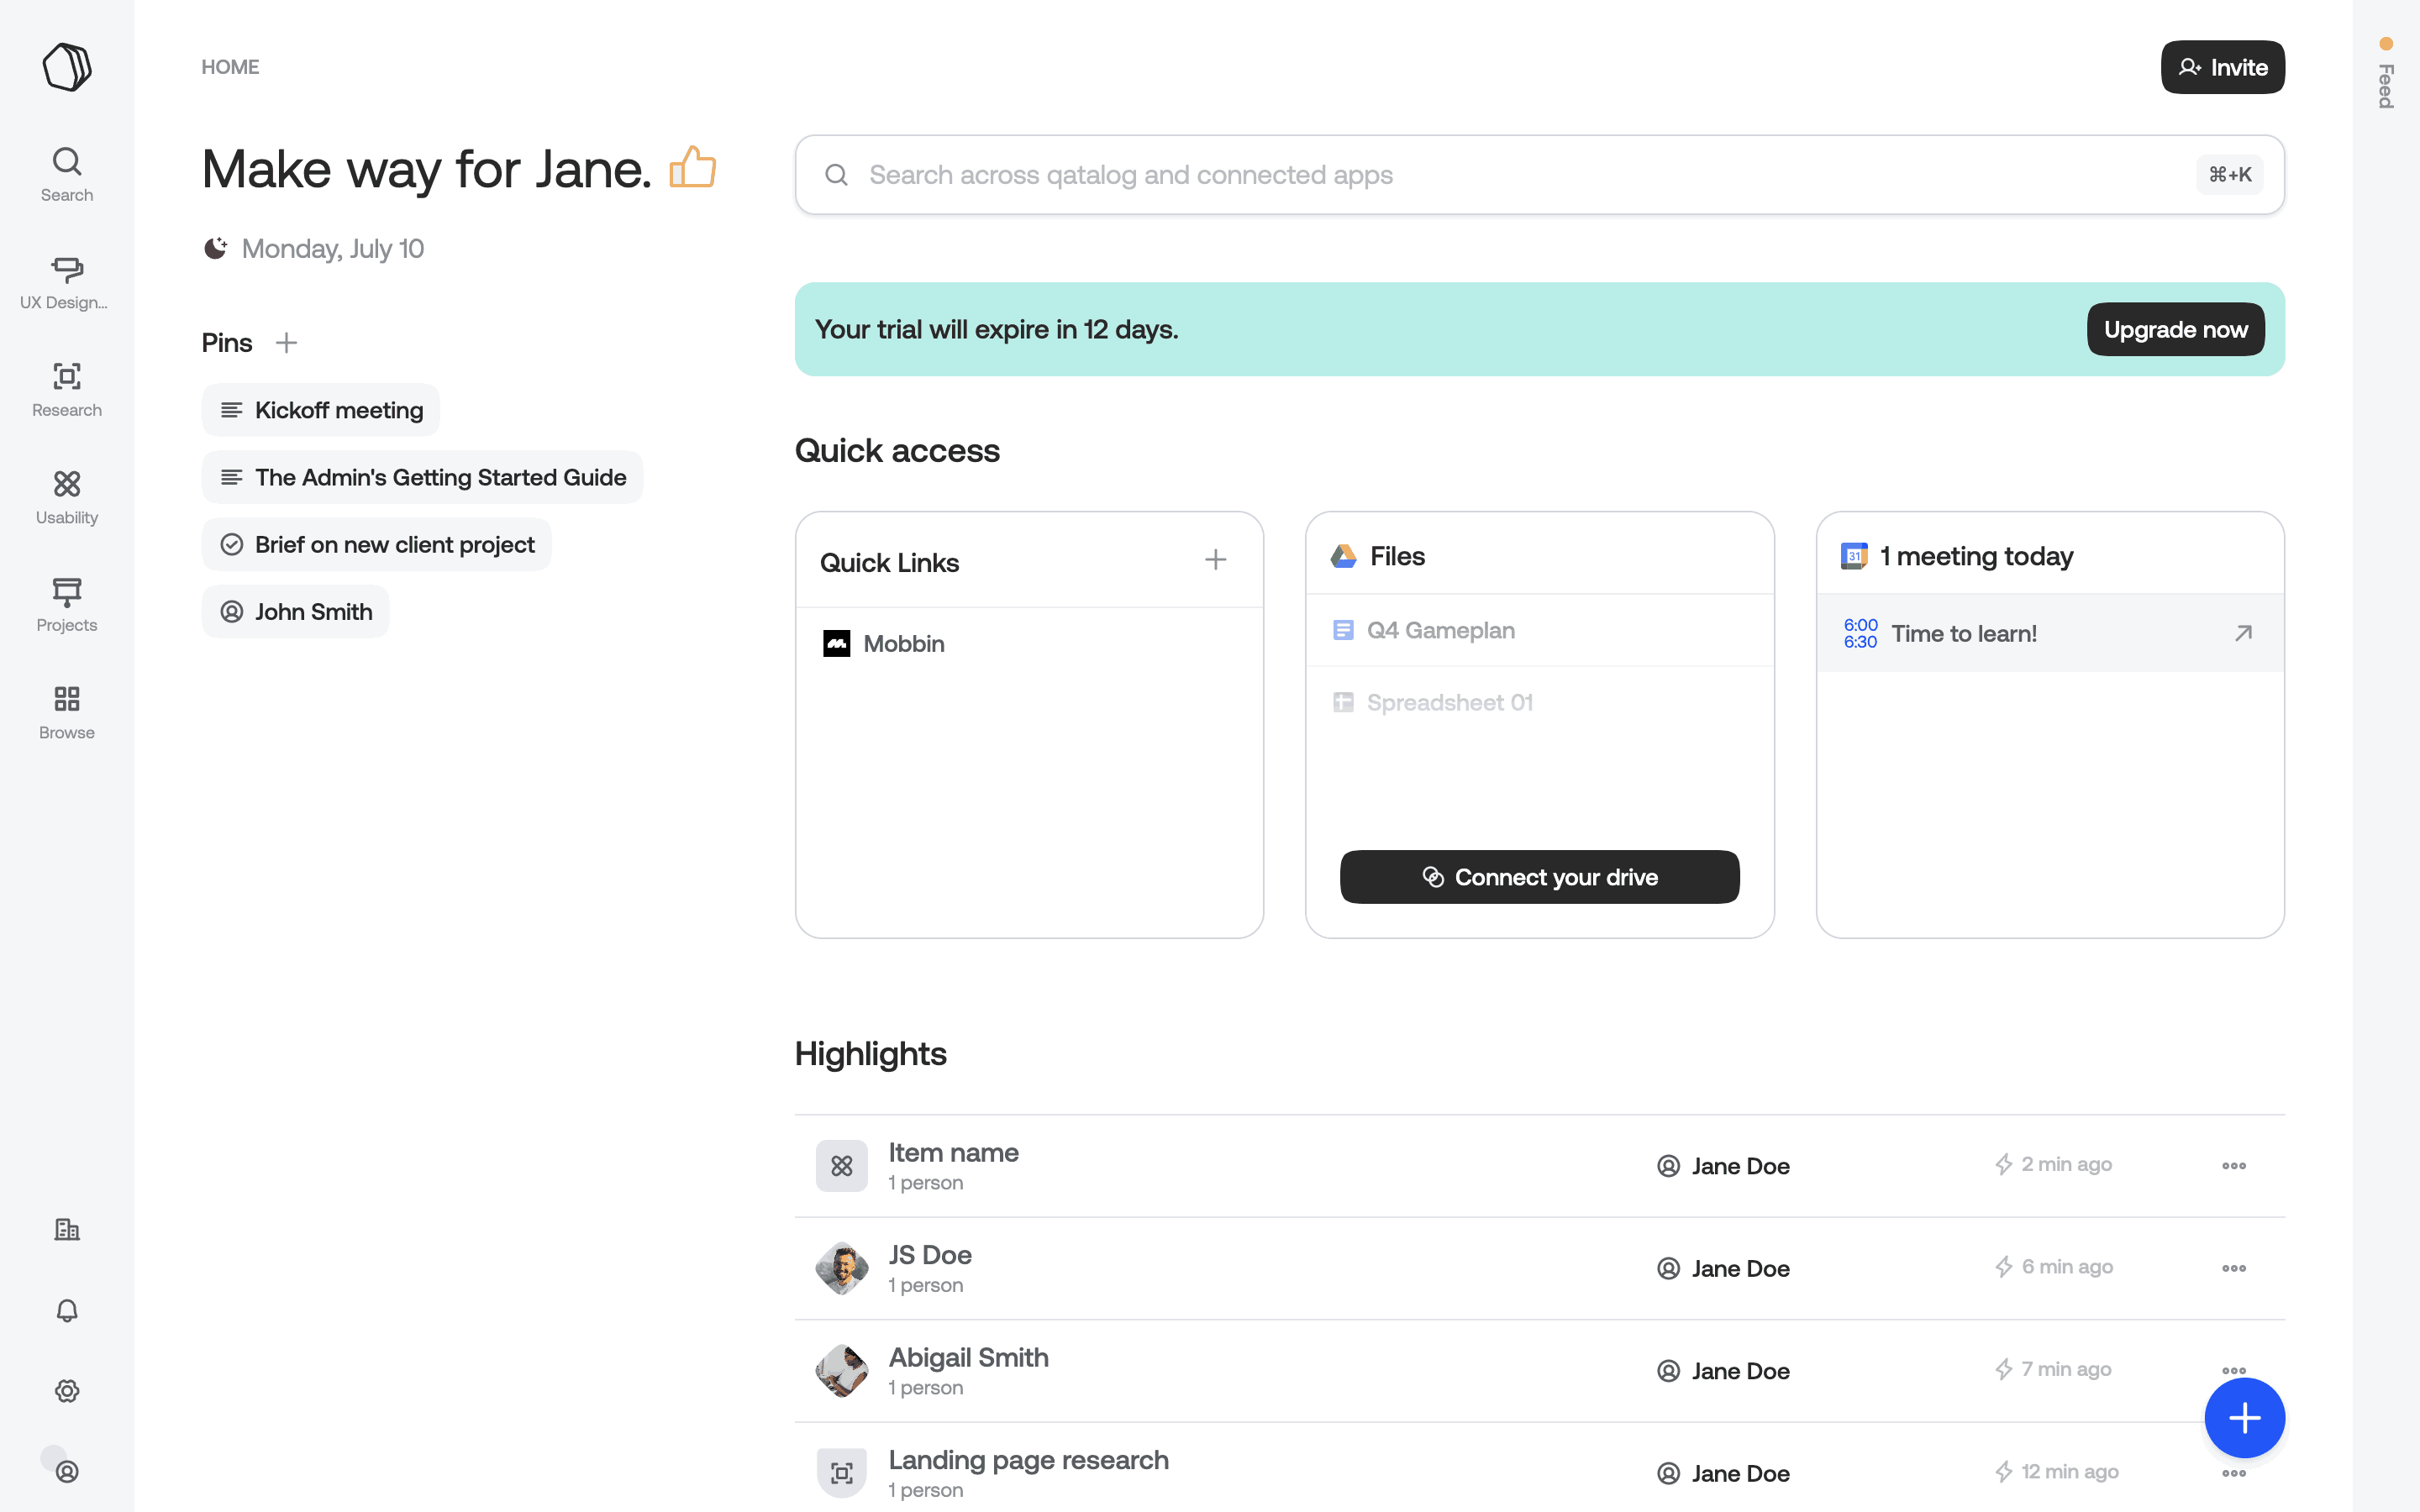Image resolution: width=2420 pixels, height=1512 pixels.
Task: Add a new Quick Link
Action: click(1215, 560)
